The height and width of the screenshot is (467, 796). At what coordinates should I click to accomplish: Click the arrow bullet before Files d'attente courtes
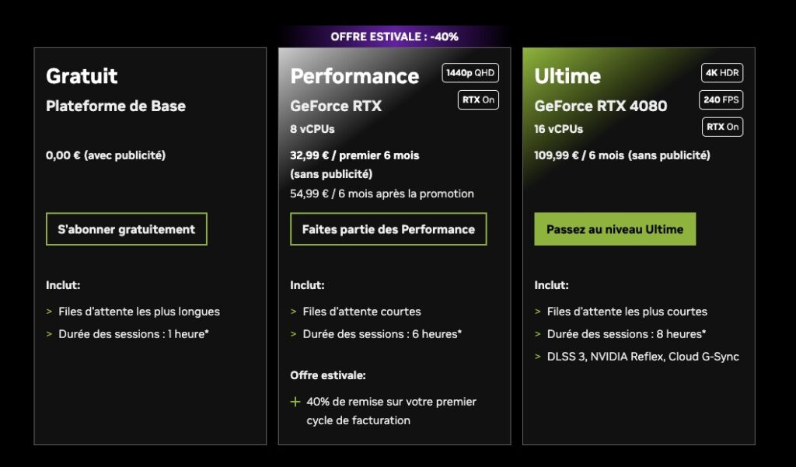[x=294, y=312]
